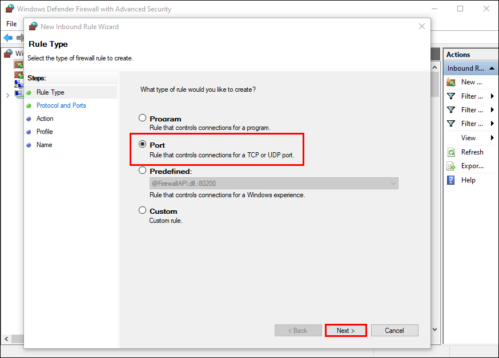This screenshot has height=358, width=499.
Task: Click the Refresh icon in Actions pane
Action: [x=451, y=152]
